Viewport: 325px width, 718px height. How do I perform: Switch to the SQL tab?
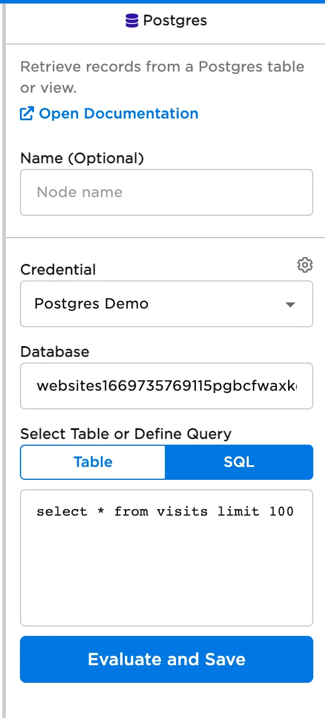pyautogui.click(x=239, y=462)
